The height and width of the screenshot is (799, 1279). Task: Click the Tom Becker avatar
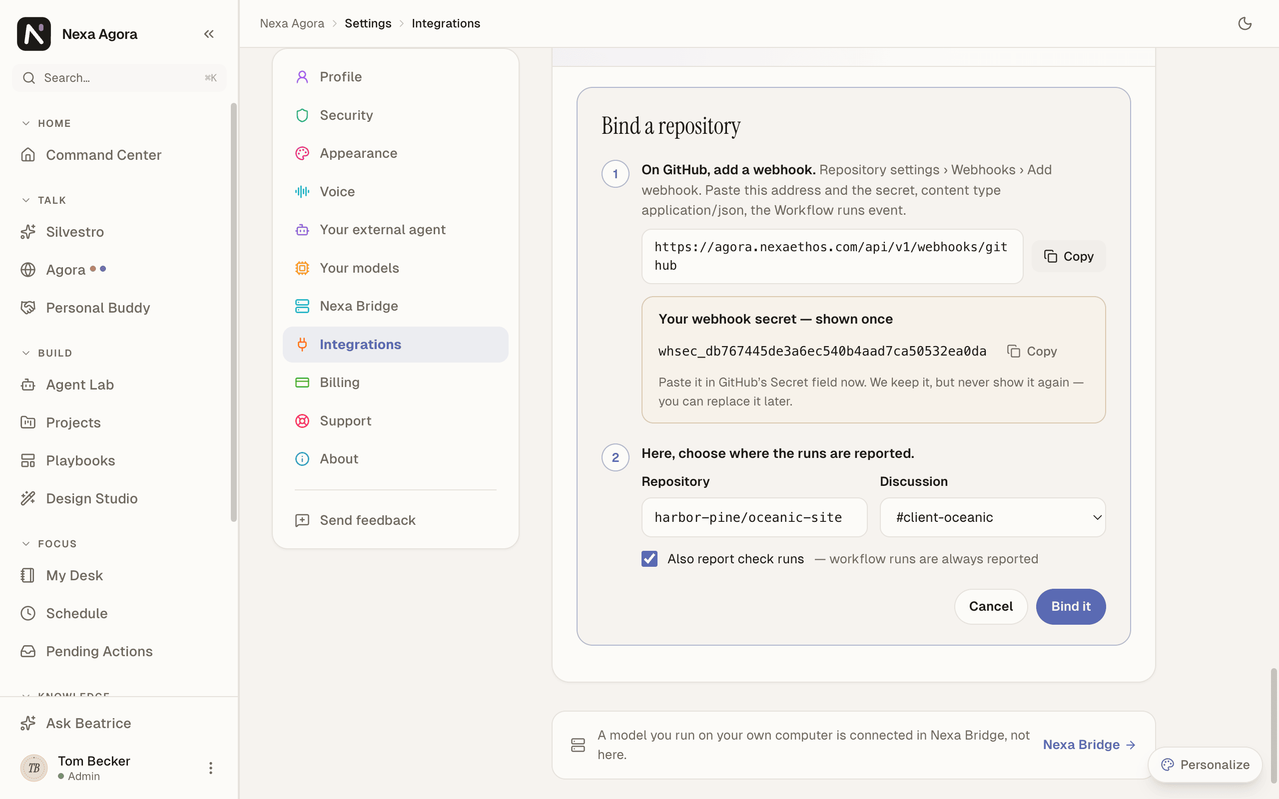(x=34, y=768)
